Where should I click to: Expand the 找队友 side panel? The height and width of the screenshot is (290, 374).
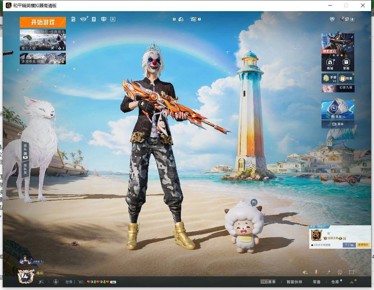point(25,169)
